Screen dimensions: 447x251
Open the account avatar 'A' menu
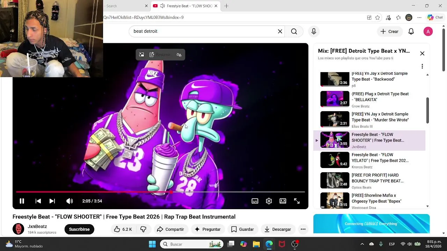click(428, 31)
